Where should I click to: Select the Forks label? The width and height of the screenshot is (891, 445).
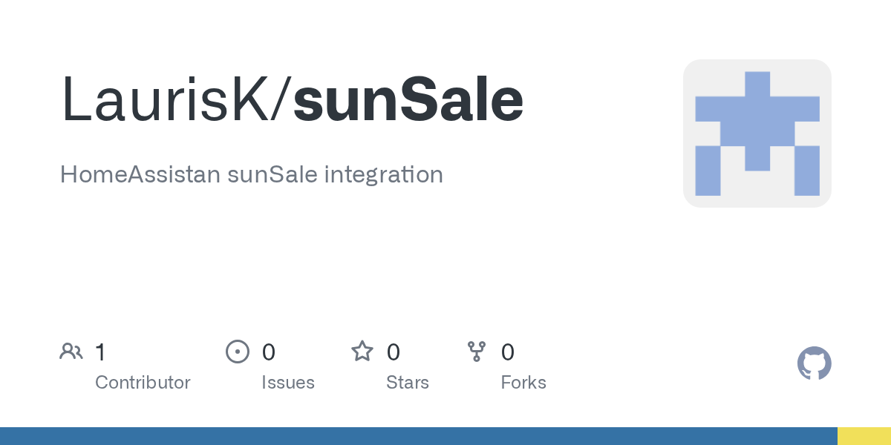click(523, 383)
